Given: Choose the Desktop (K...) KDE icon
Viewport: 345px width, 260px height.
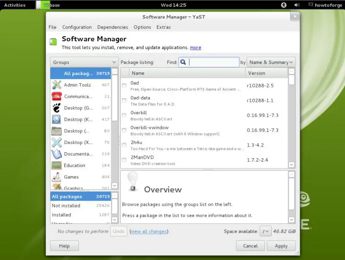Looking at the screenshot, I should tap(56, 119).
